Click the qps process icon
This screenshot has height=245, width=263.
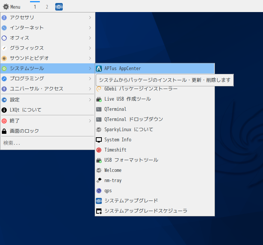(x=99, y=190)
